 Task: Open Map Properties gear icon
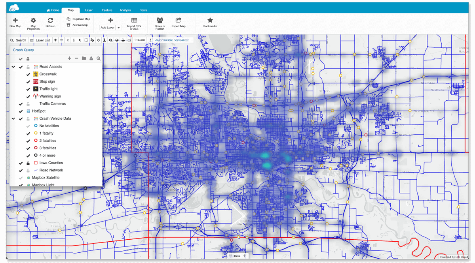[x=33, y=21]
